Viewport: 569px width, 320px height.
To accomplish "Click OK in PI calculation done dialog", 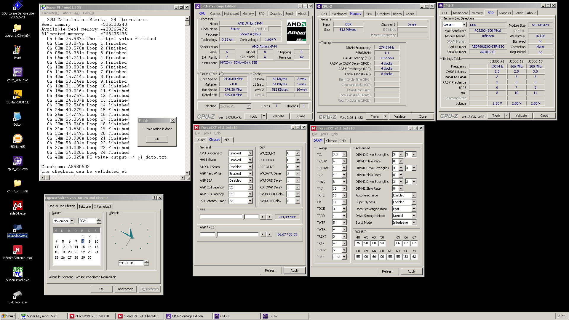I will pos(157,139).
